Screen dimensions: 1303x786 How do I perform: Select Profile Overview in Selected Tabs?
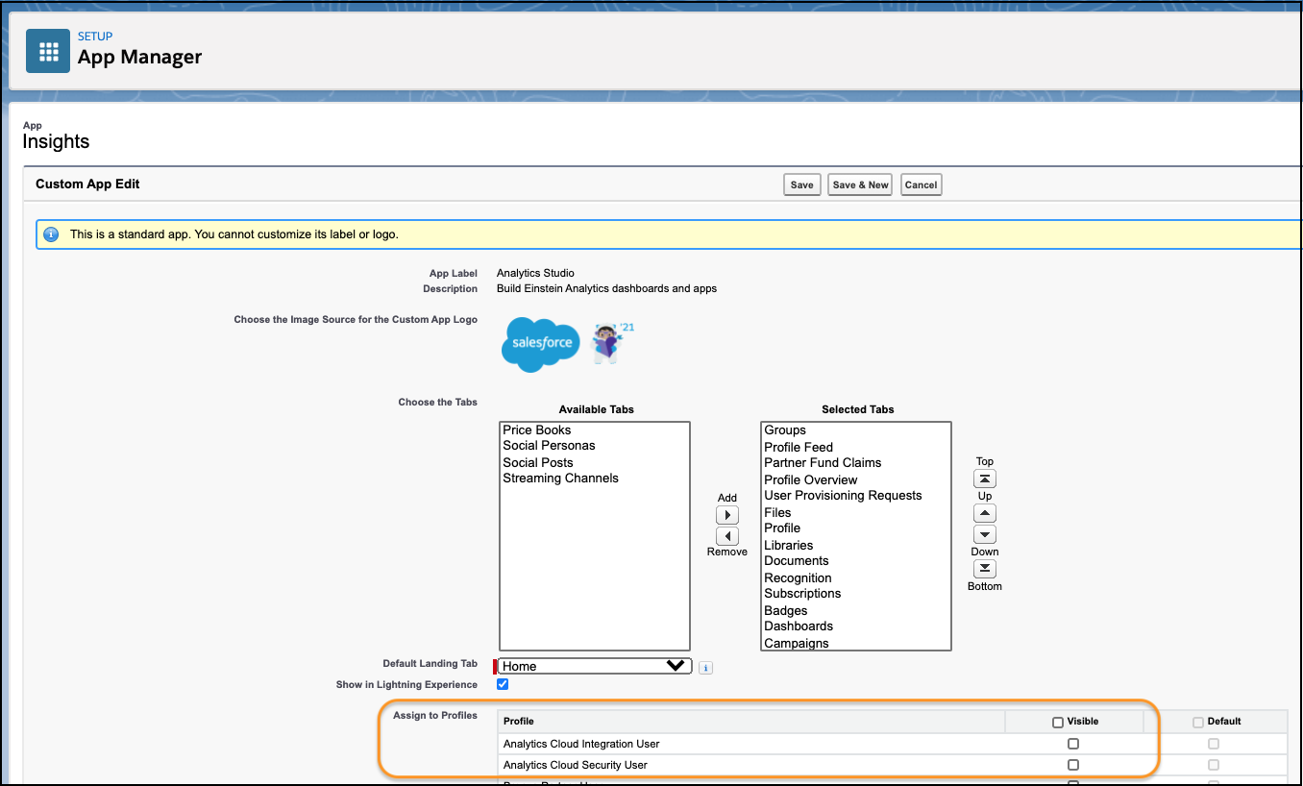855,479
